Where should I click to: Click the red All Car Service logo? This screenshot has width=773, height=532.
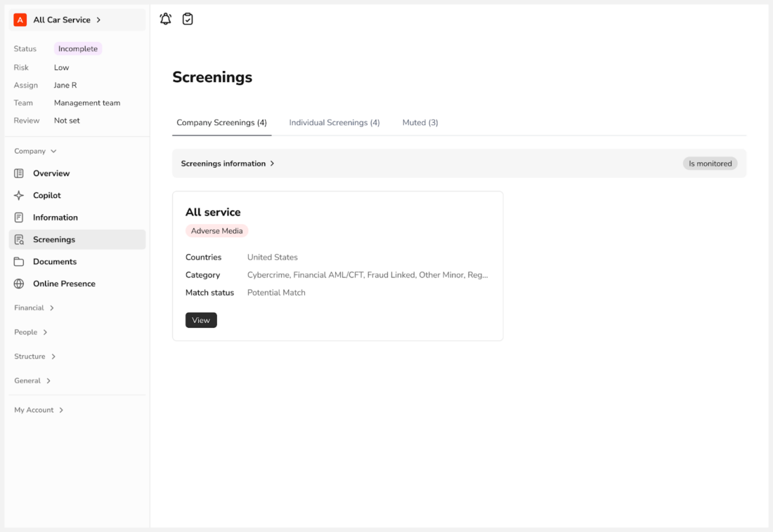click(20, 20)
